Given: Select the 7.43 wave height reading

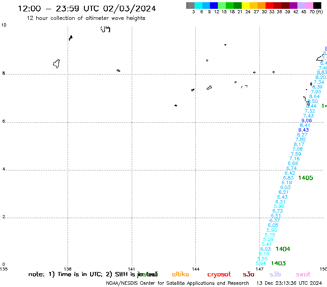Looking at the screenshot, I should [308, 116].
